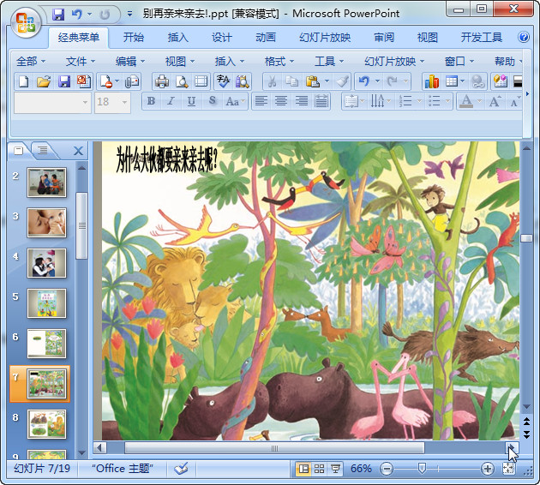The image size is (540, 485).
Task: Click the Cut scissors icon
Action: 272,82
